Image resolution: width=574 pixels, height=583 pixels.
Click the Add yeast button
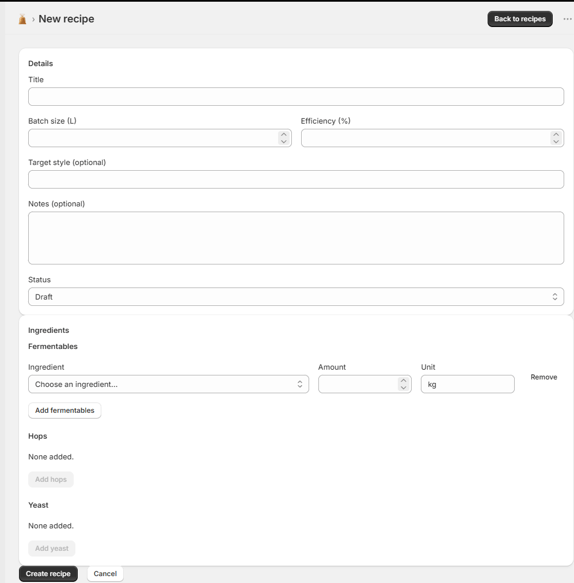click(x=52, y=549)
